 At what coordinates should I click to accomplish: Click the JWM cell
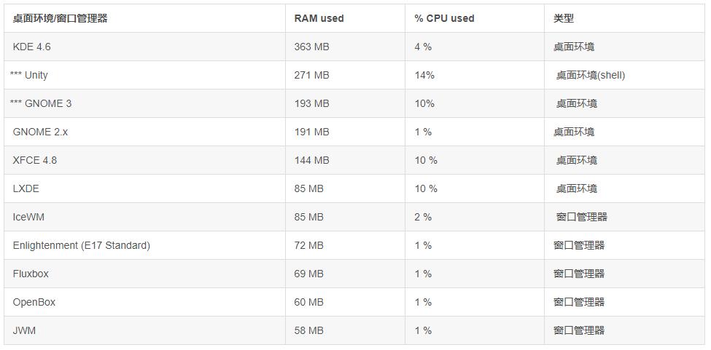click(x=24, y=330)
